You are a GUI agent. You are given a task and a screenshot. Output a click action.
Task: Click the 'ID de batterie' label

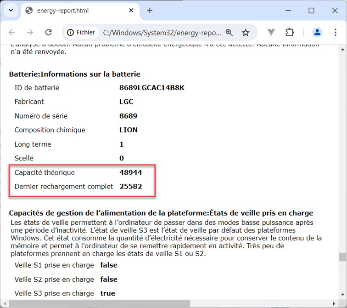click(x=37, y=88)
